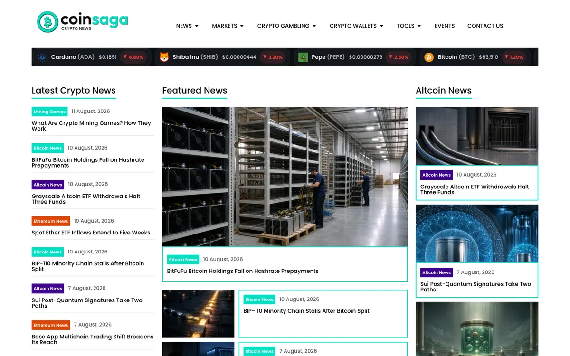Select Shiba Inu 3.20% change badge
The width and height of the screenshot is (570, 356).
click(272, 57)
